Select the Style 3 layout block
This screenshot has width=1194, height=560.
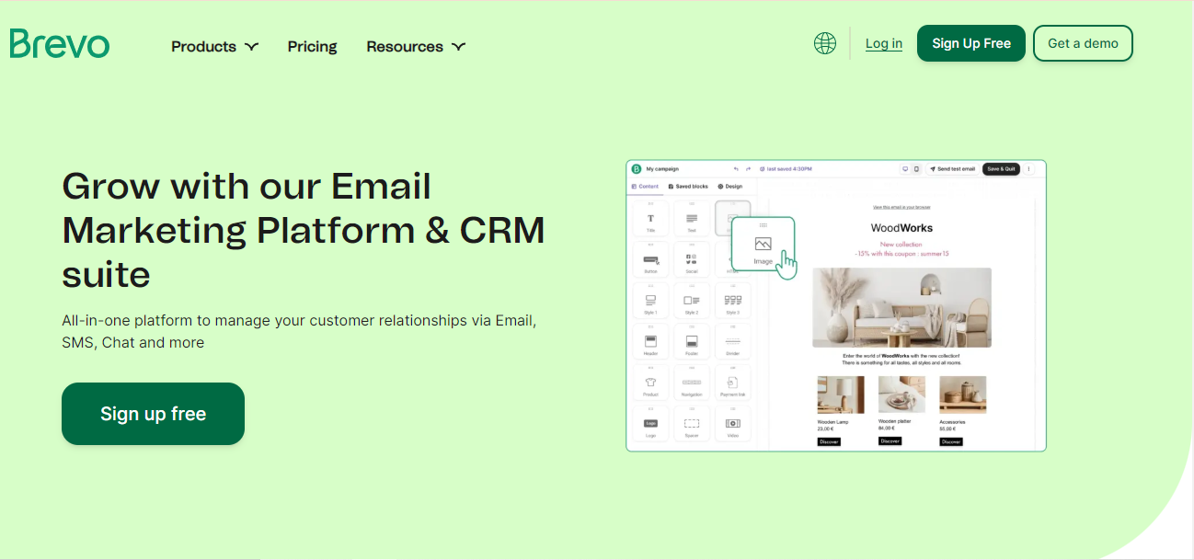point(733,302)
